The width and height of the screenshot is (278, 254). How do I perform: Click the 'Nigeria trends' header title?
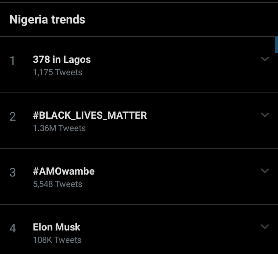tap(47, 20)
